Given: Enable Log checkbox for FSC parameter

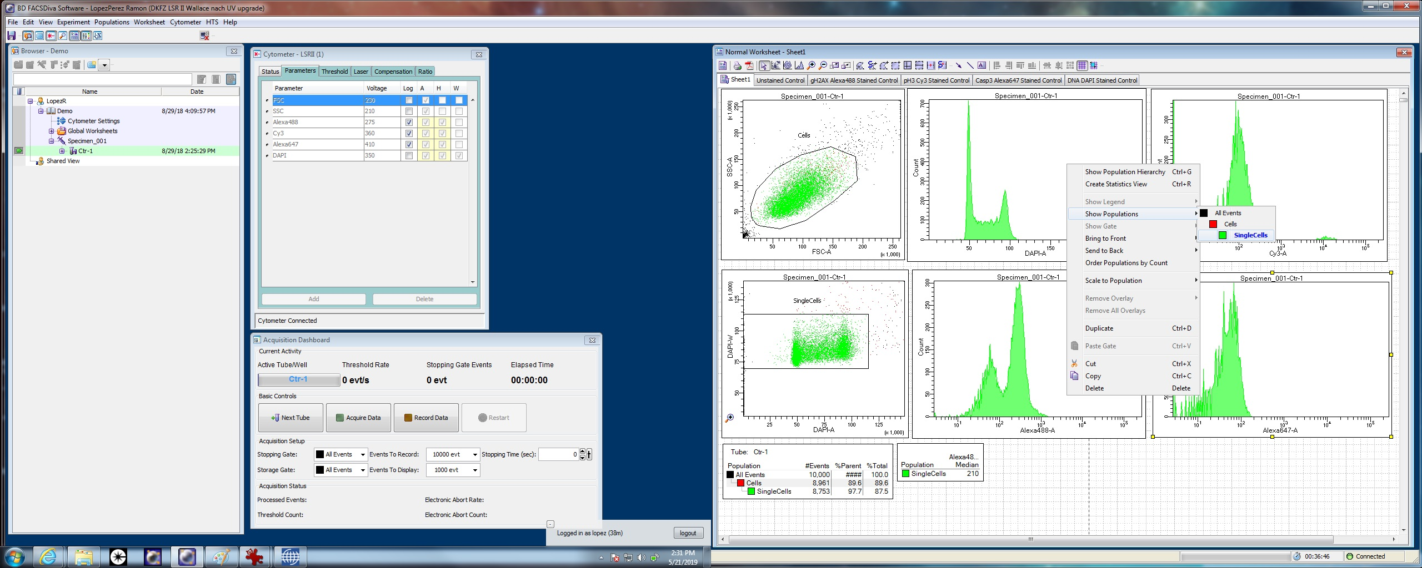Looking at the screenshot, I should click(409, 100).
